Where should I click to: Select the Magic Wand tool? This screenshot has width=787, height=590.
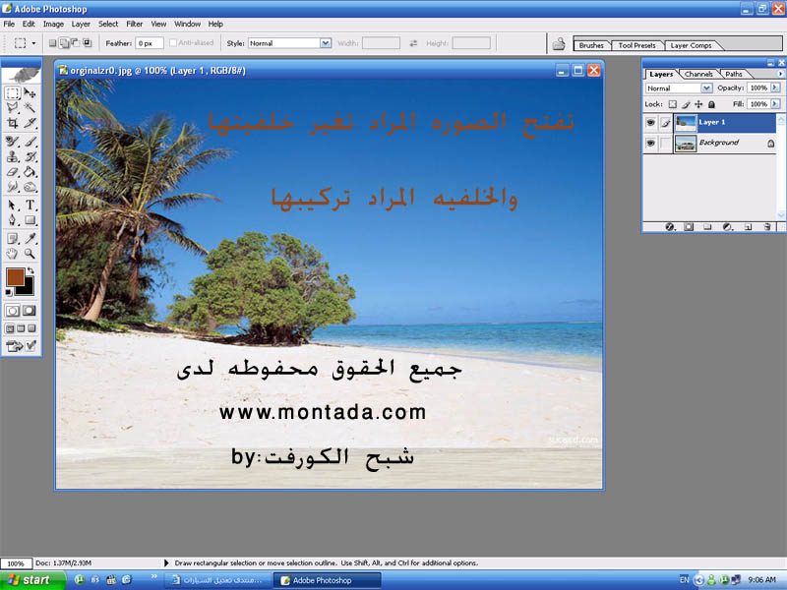click(x=30, y=107)
